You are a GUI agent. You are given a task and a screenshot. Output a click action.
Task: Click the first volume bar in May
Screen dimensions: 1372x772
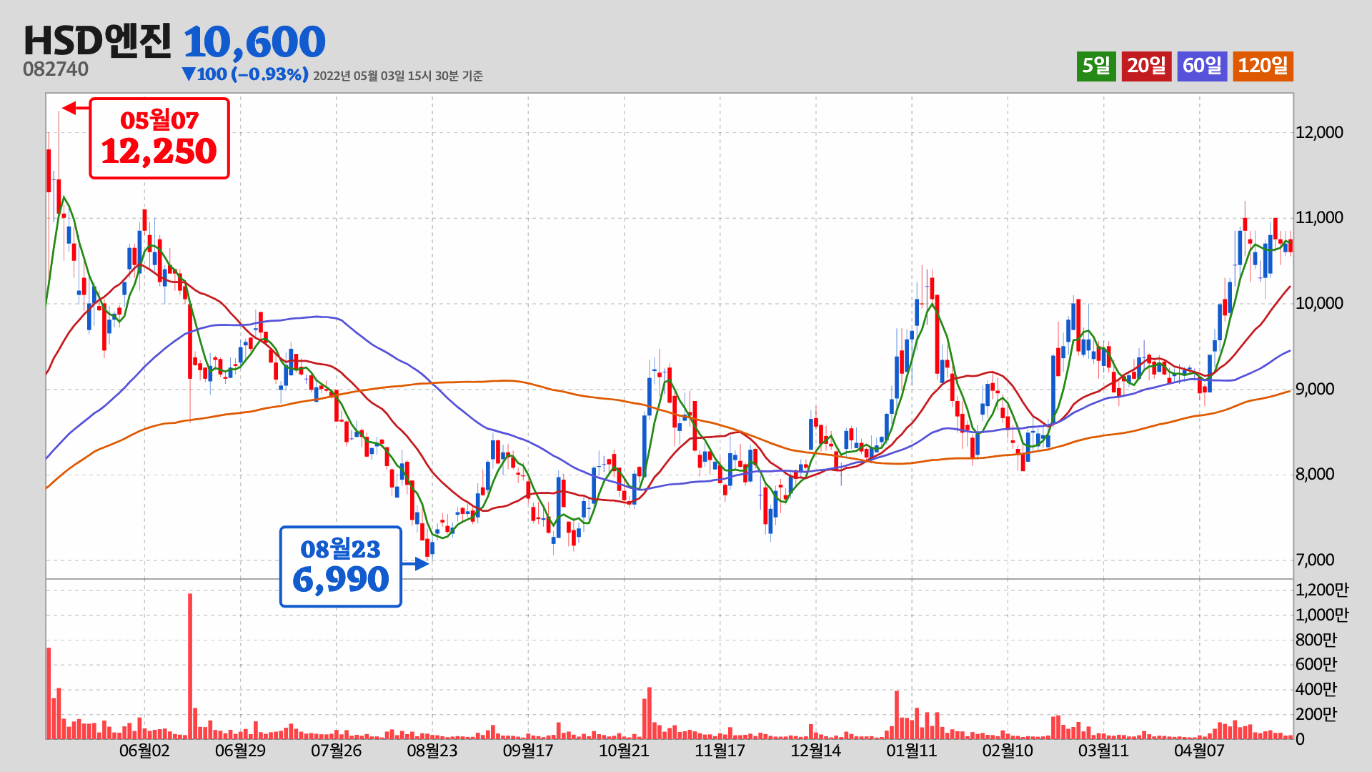coord(49,693)
